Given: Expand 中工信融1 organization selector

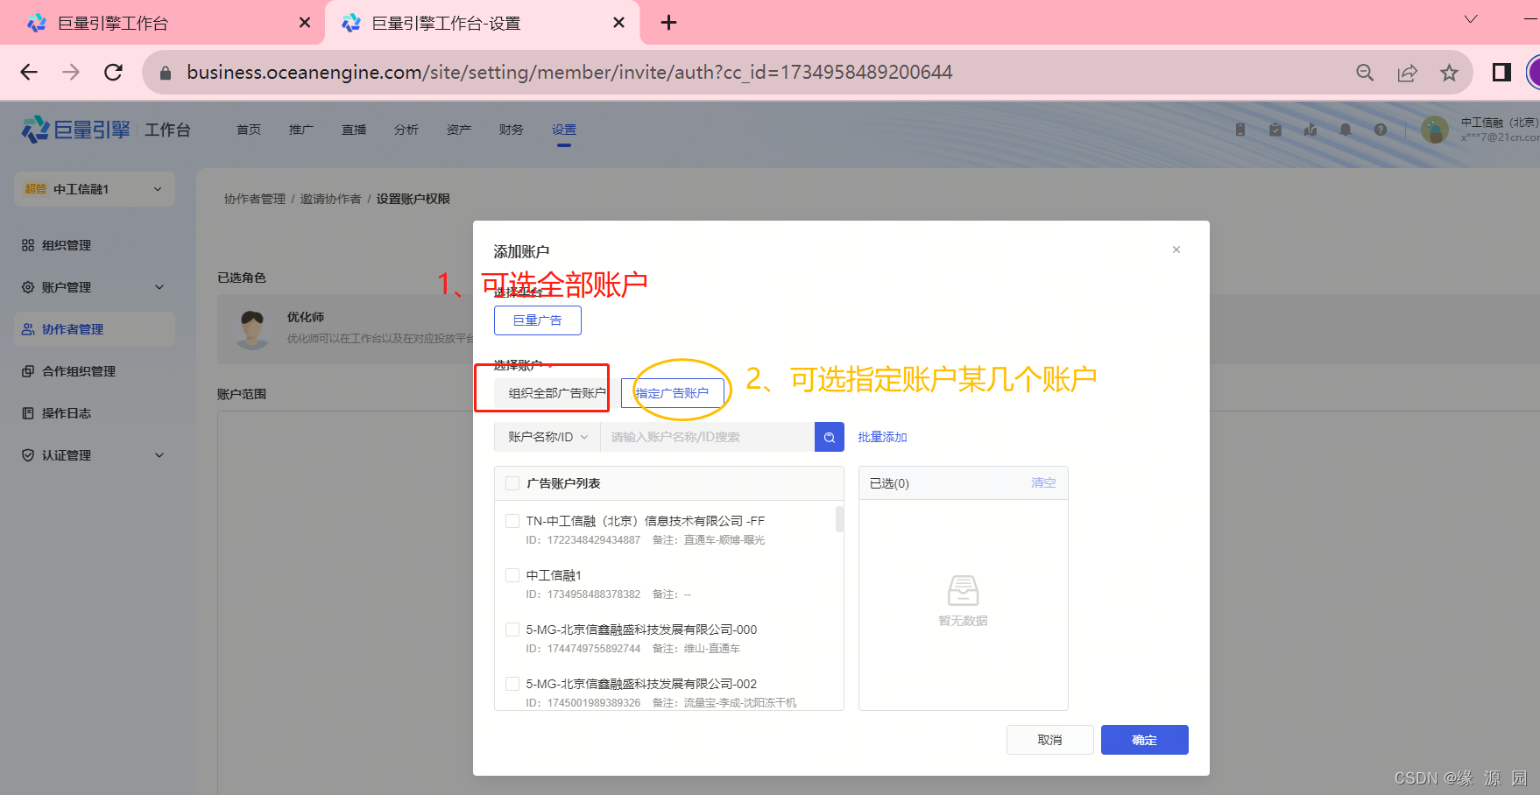Looking at the screenshot, I should [95, 189].
